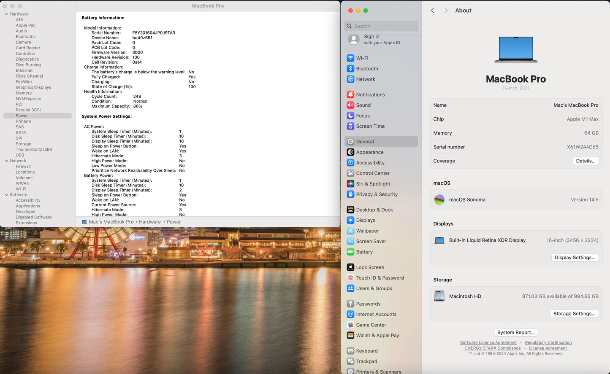Click the Coverage Details... button

[x=586, y=161]
